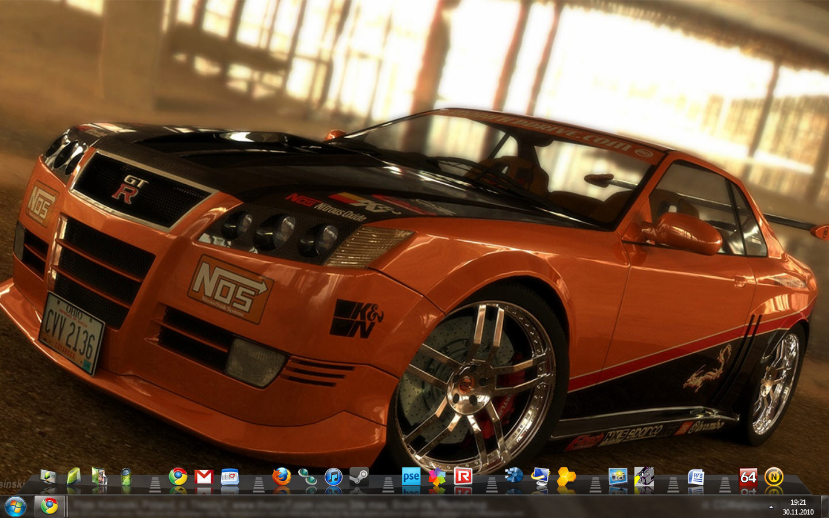Viewport: 829px width, 518px height.
Task: Launch Steam from the dock
Action: point(359,477)
